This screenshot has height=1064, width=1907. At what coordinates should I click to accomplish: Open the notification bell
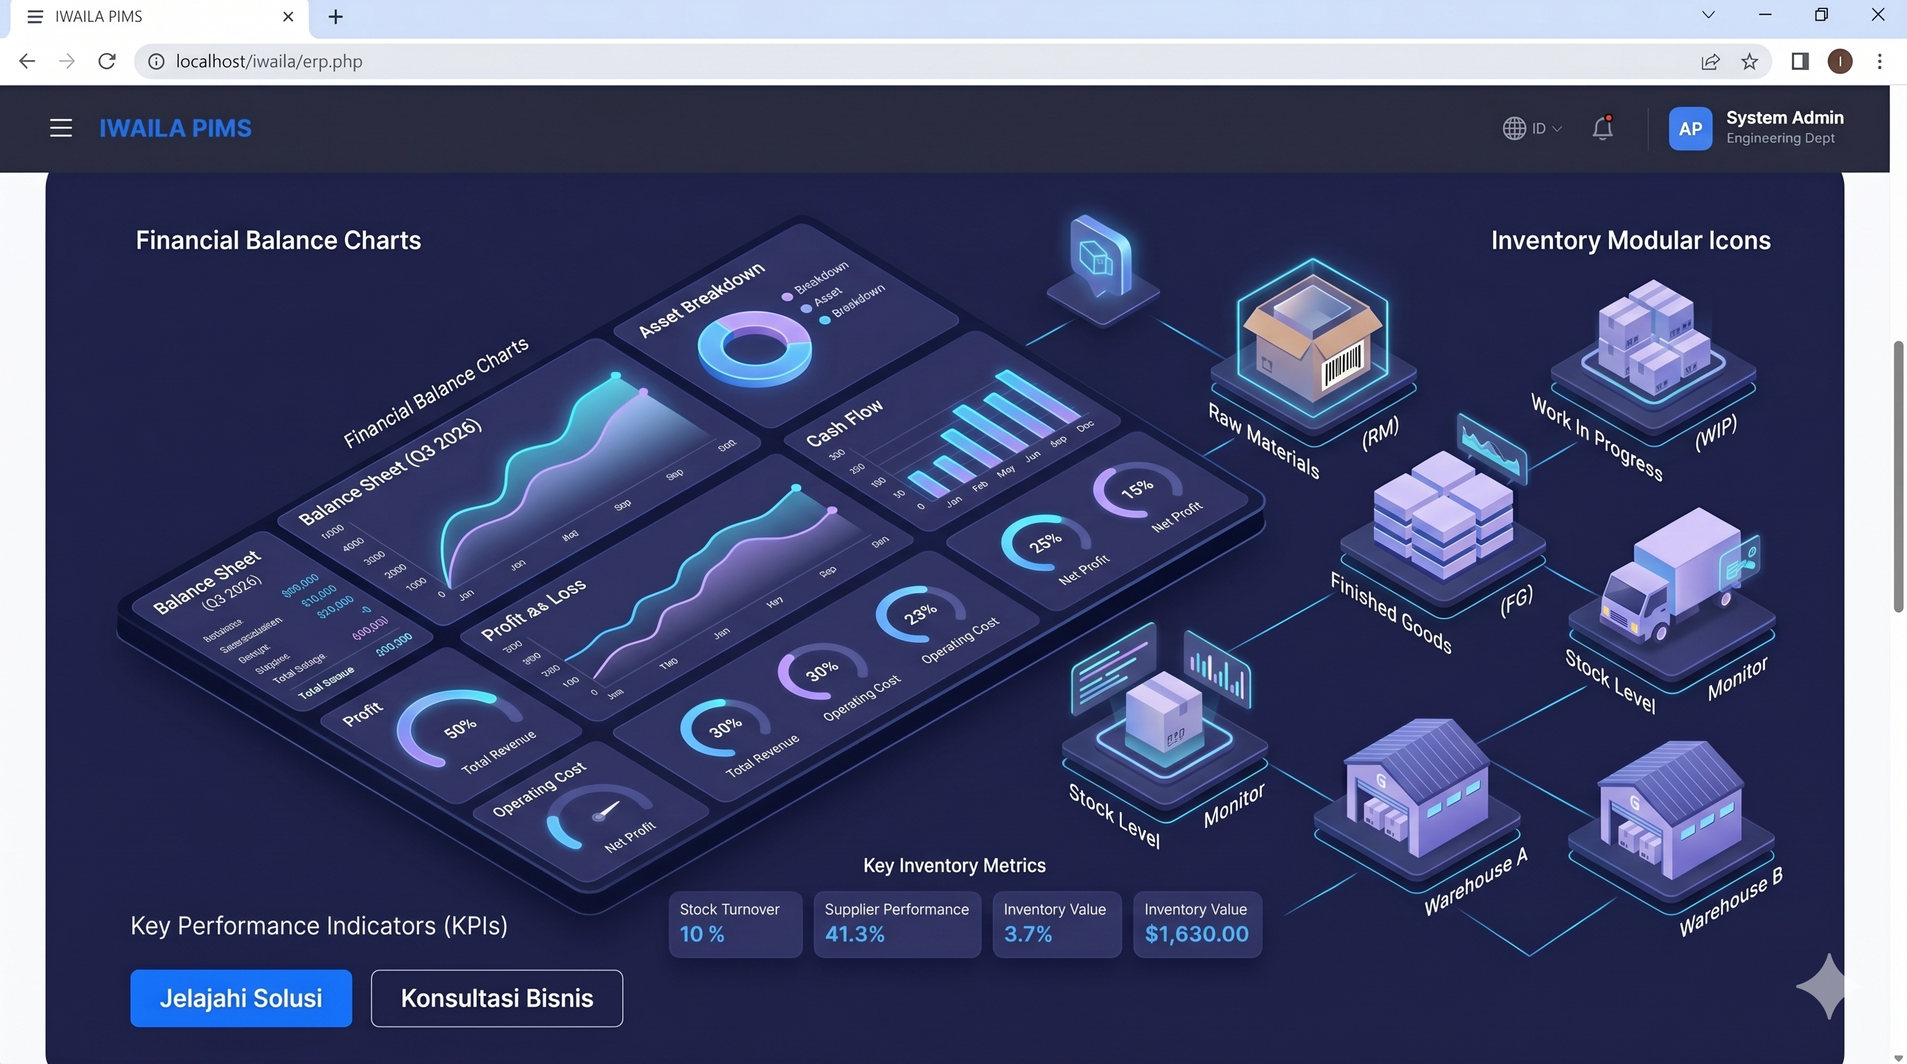tap(1603, 128)
